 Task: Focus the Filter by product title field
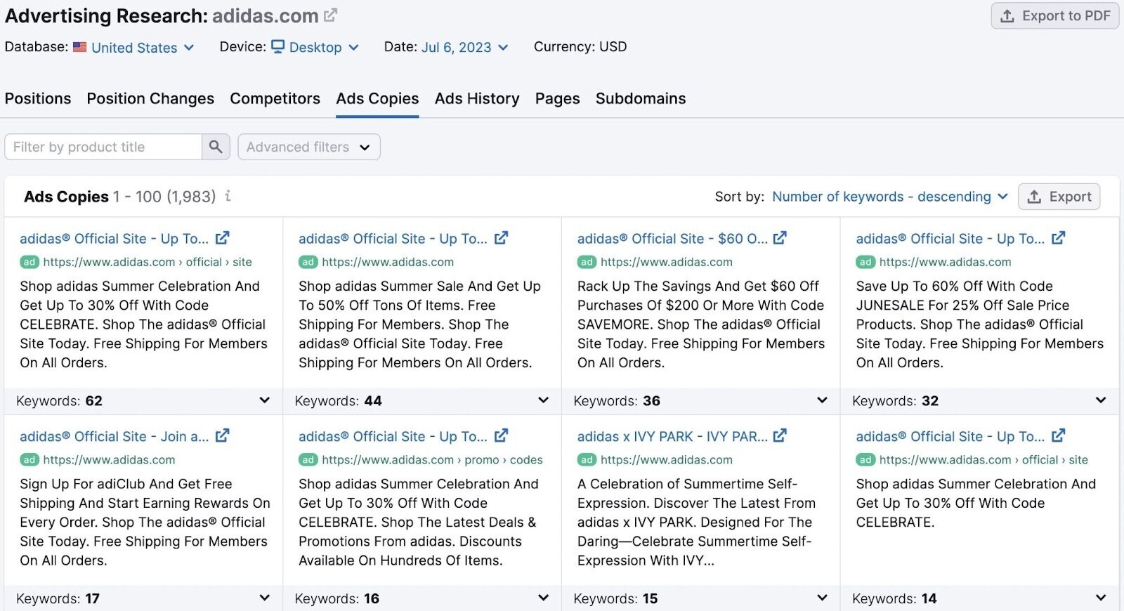tap(103, 147)
